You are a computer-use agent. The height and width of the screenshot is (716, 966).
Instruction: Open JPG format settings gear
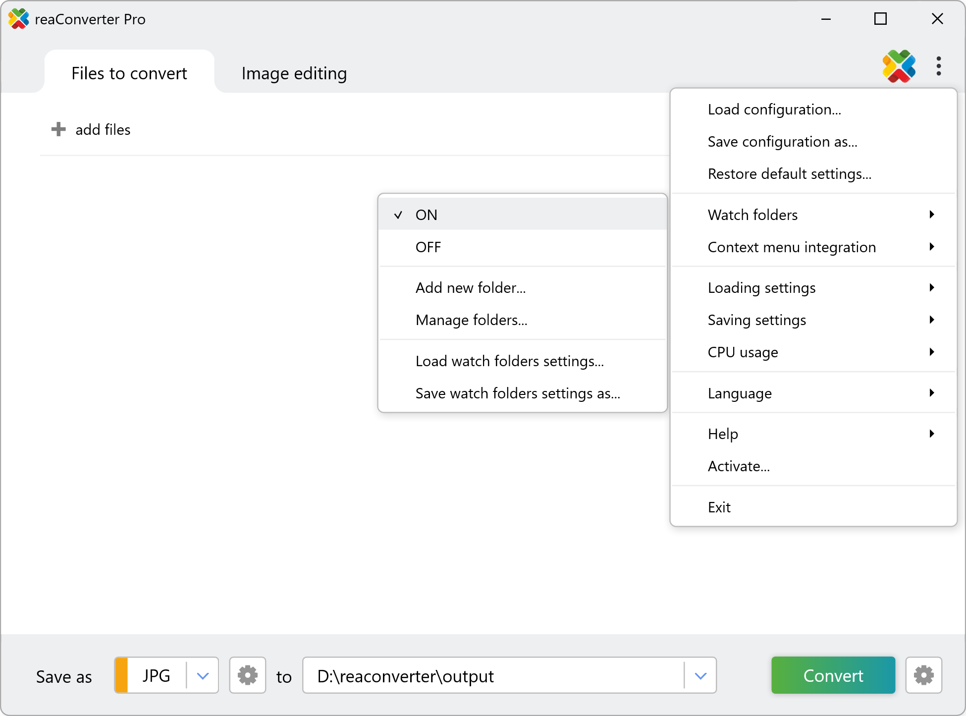pyautogui.click(x=247, y=675)
